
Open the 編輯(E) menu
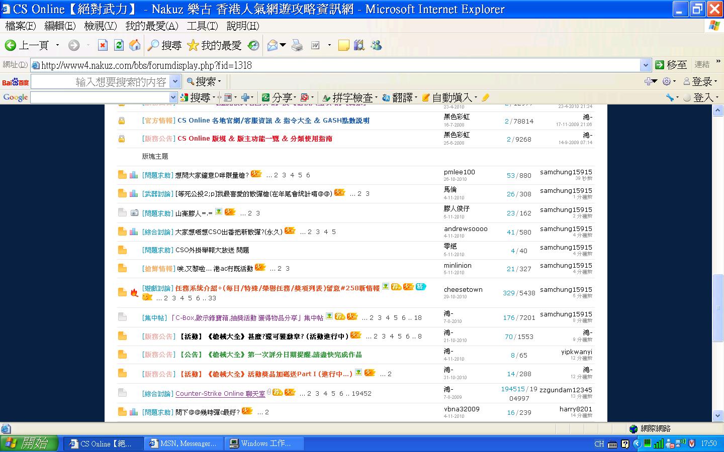point(60,26)
